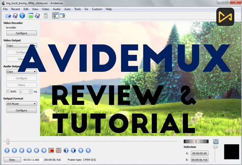Search previous black frame icon
This screenshot has width=242, height=165.
[66, 150]
